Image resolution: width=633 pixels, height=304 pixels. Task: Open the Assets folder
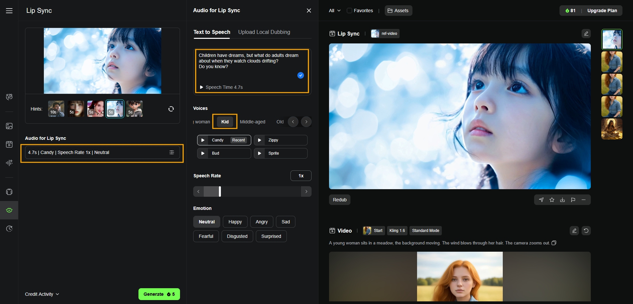tap(398, 11)
